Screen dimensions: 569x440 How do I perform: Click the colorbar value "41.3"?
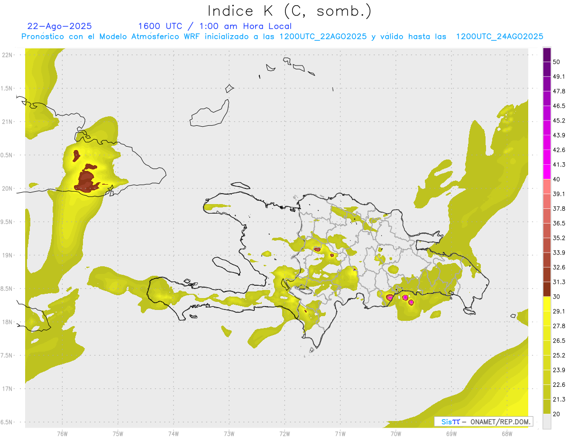pos(559,165)
